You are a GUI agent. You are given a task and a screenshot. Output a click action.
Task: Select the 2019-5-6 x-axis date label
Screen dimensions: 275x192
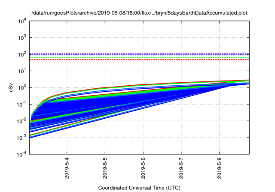tap(143, 168)
